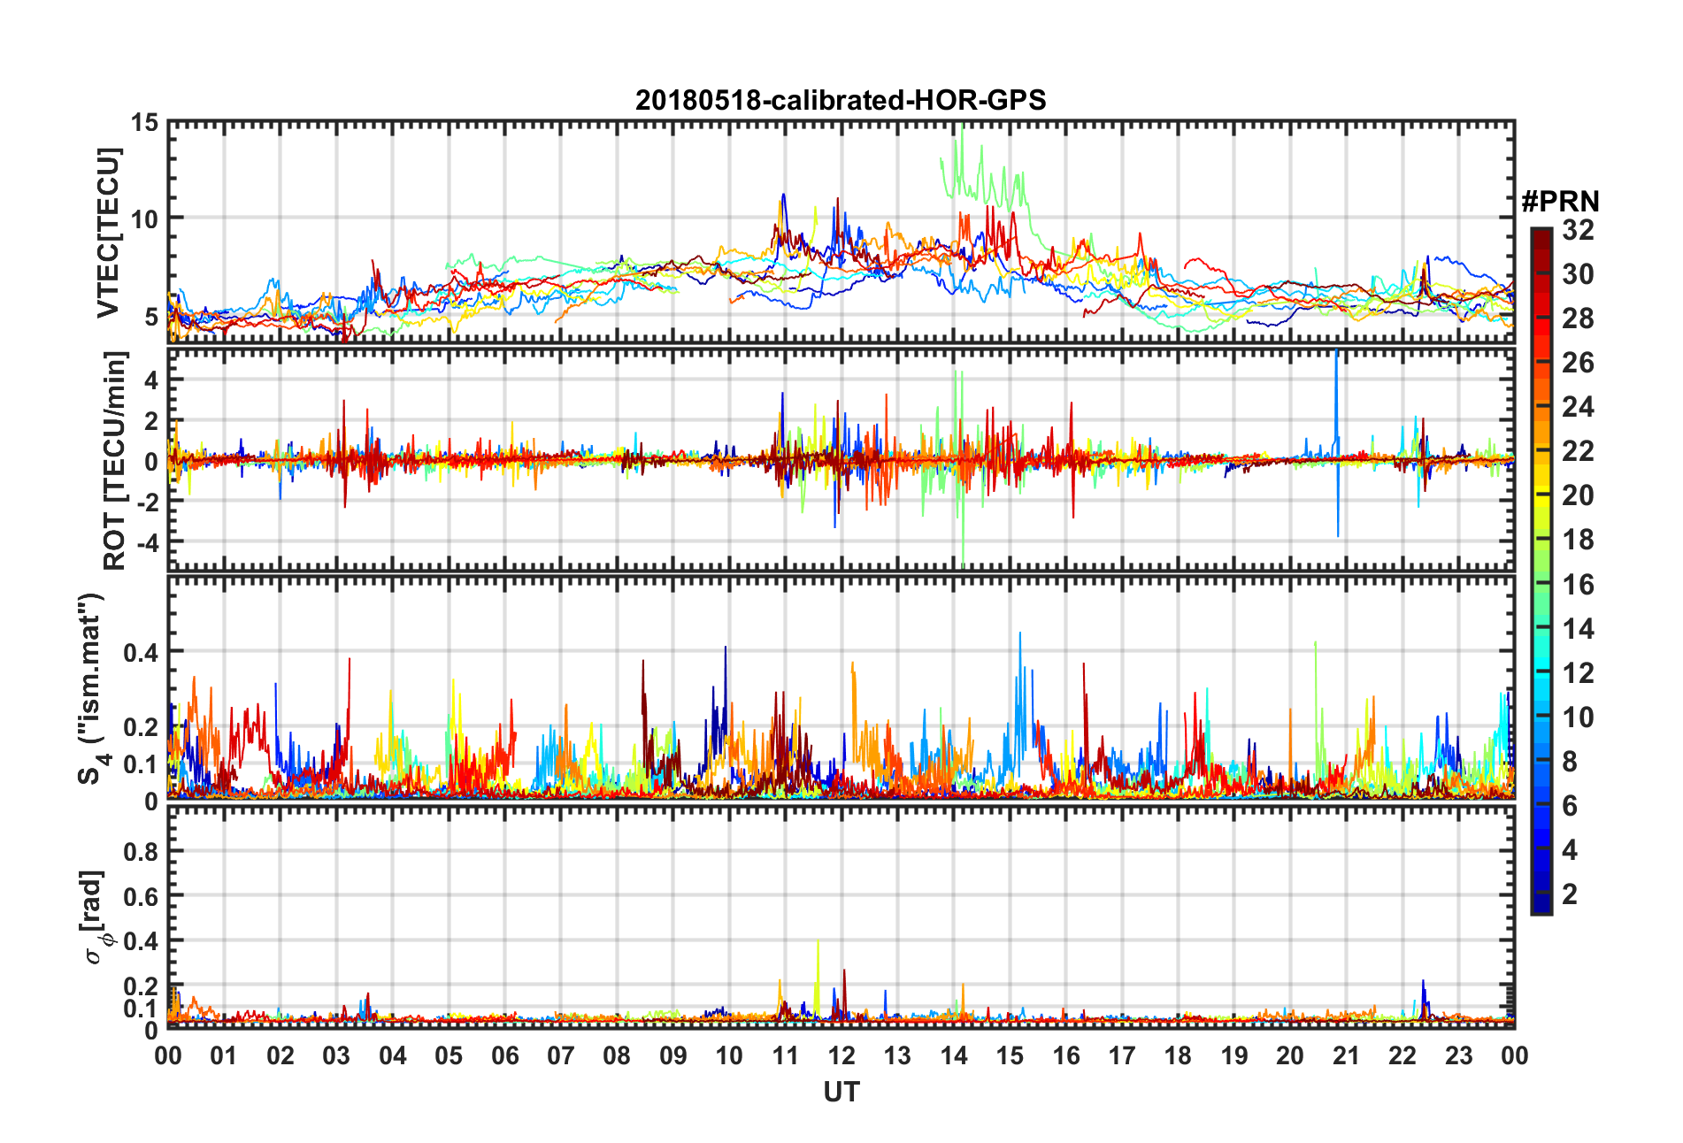Click colorbar tick label 24

1578,407
